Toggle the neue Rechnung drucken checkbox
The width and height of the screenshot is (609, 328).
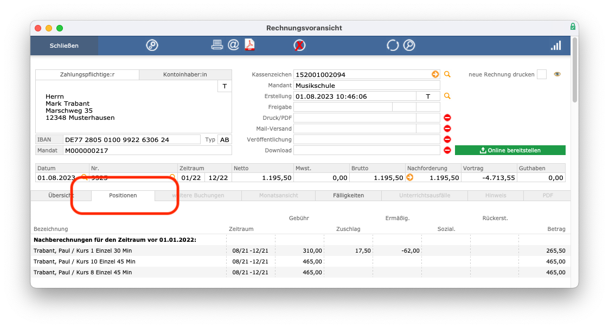tap(541, 74)
